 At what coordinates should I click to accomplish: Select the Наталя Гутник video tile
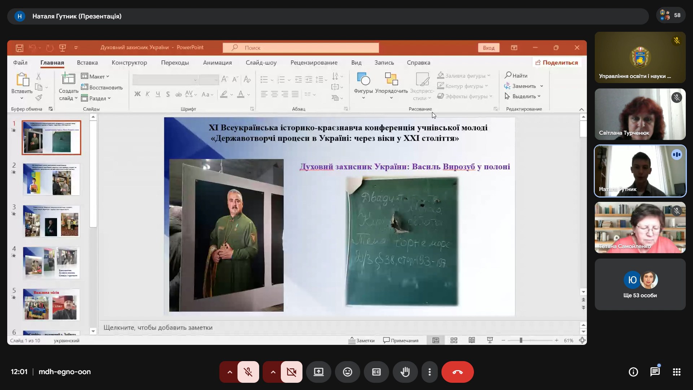(x=640, y=171)
